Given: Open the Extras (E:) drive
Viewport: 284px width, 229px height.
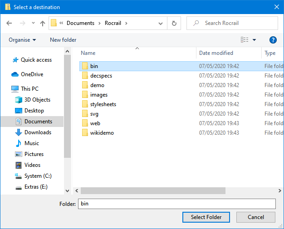Looking at the screenshot, I should [x=36, y=187].
